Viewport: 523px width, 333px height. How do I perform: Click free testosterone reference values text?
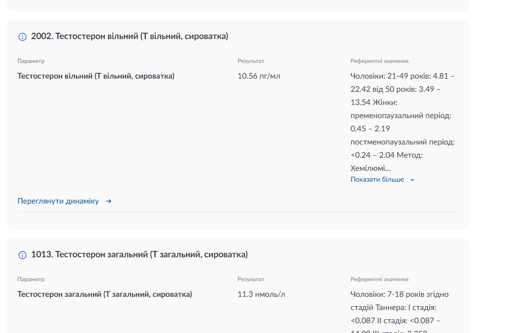(403, 122)
